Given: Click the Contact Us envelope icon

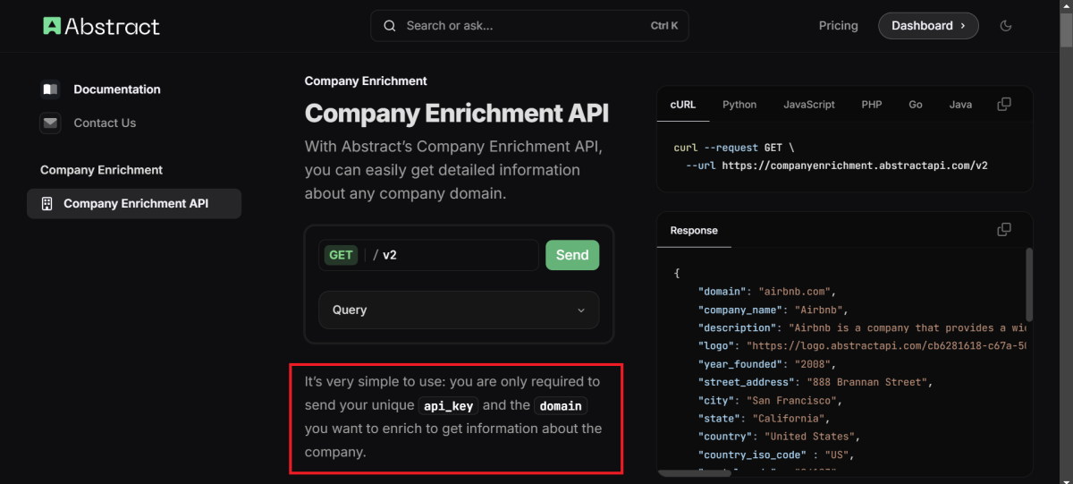Looking at the screenshot, I should [50, 123].
